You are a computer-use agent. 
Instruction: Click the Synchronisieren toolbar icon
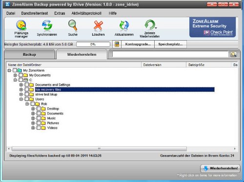[x=47, y=25]
